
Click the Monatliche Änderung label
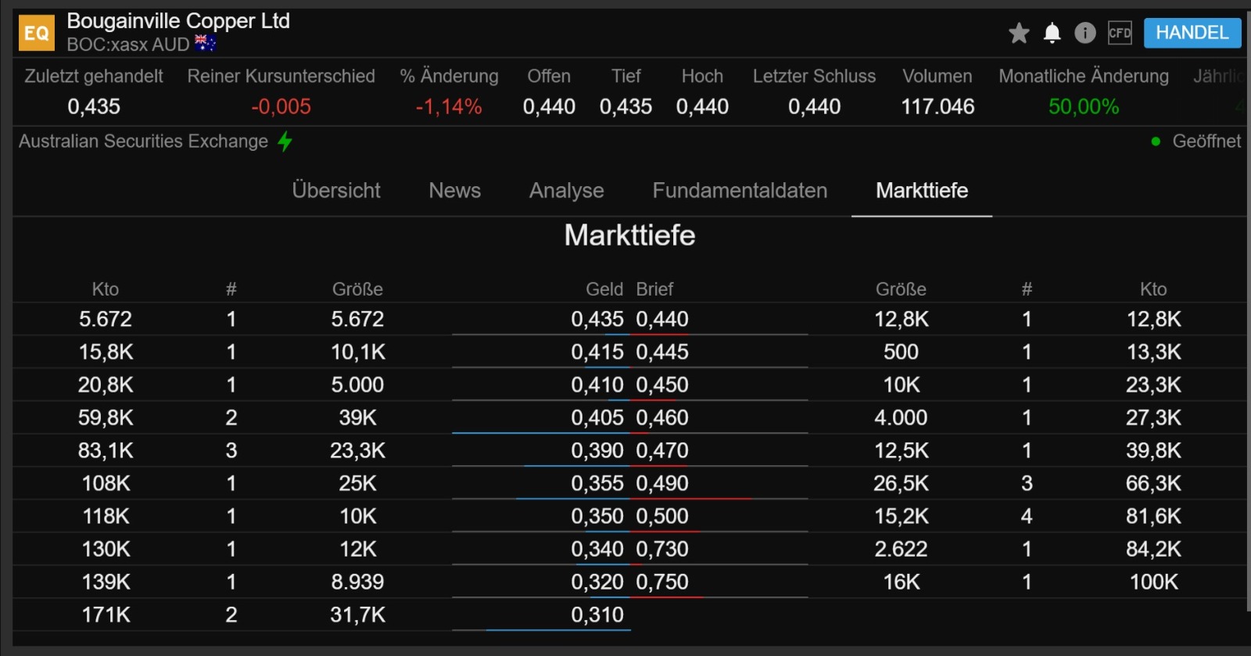(1084, 77)
